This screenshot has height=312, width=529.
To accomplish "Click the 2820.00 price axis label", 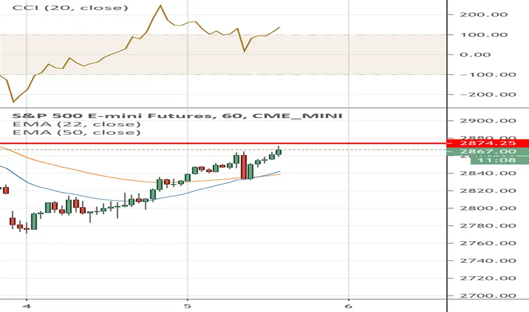I will [488, 191].
